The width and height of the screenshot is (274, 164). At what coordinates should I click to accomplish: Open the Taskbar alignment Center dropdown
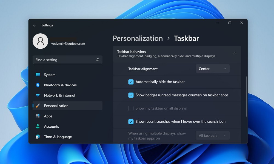click(213, 69)
